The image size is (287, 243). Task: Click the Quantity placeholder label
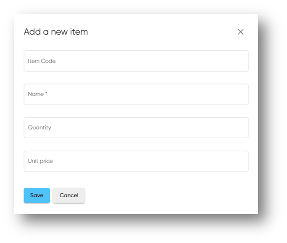[40, 127]
